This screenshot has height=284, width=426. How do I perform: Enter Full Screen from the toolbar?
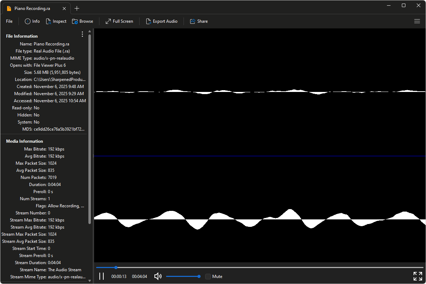(x=108, y=21)
